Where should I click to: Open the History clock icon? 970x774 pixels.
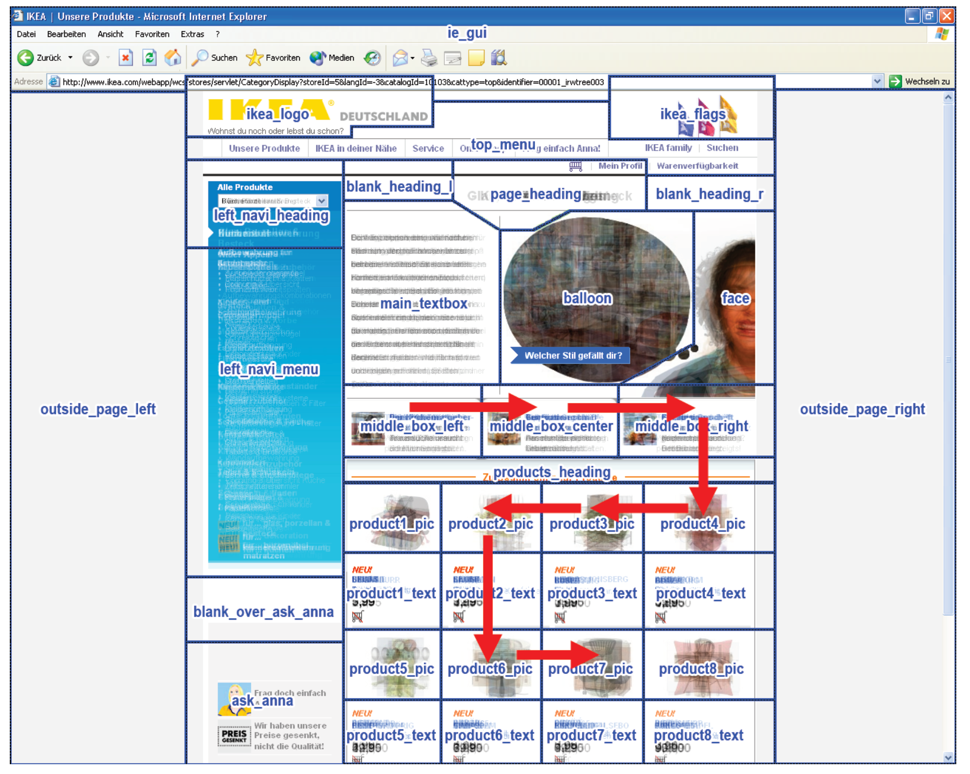(x=372, y=58)
